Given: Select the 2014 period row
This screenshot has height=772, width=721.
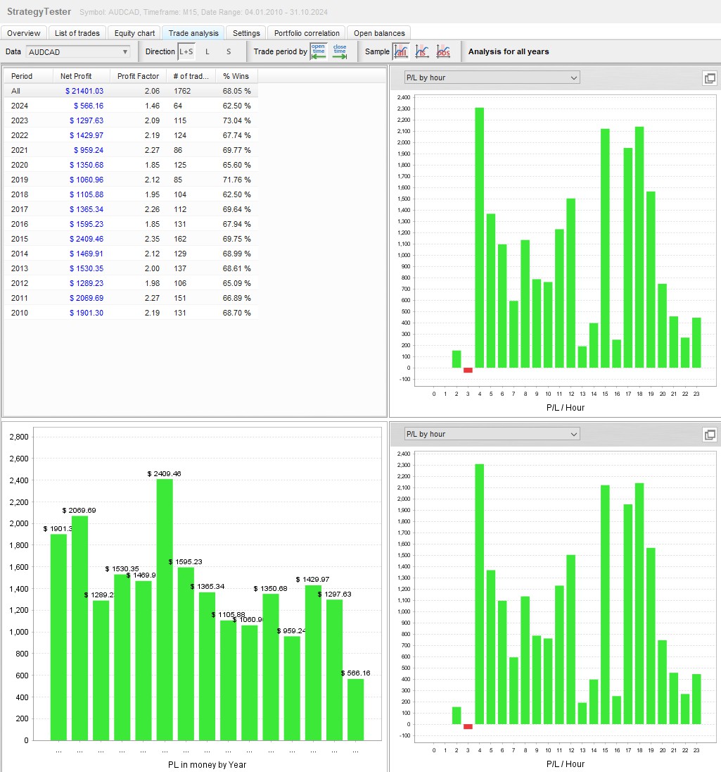Looking at the screenshot, I should (x=131, y=254).
